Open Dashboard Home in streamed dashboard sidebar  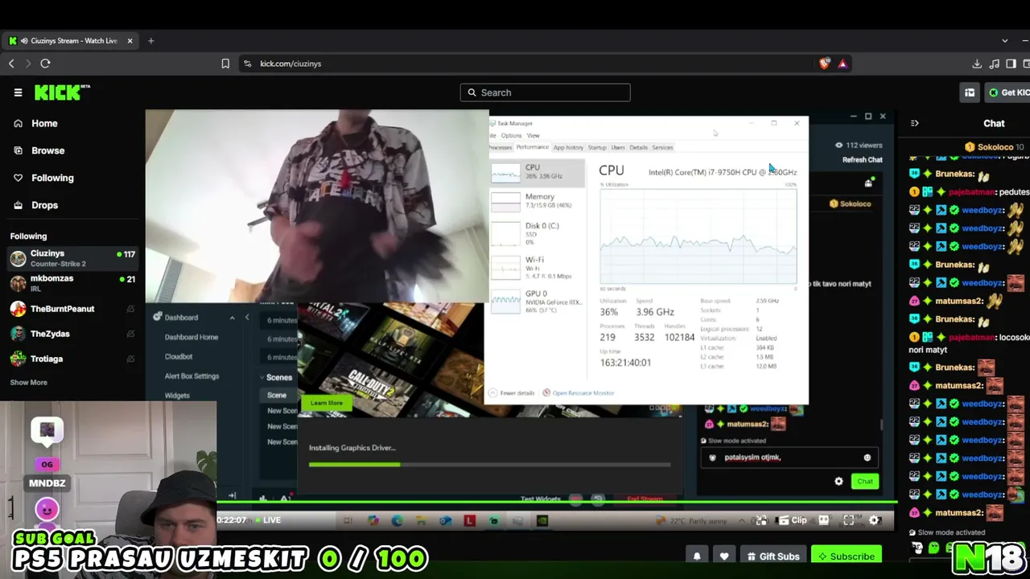[x=192, y=337]
